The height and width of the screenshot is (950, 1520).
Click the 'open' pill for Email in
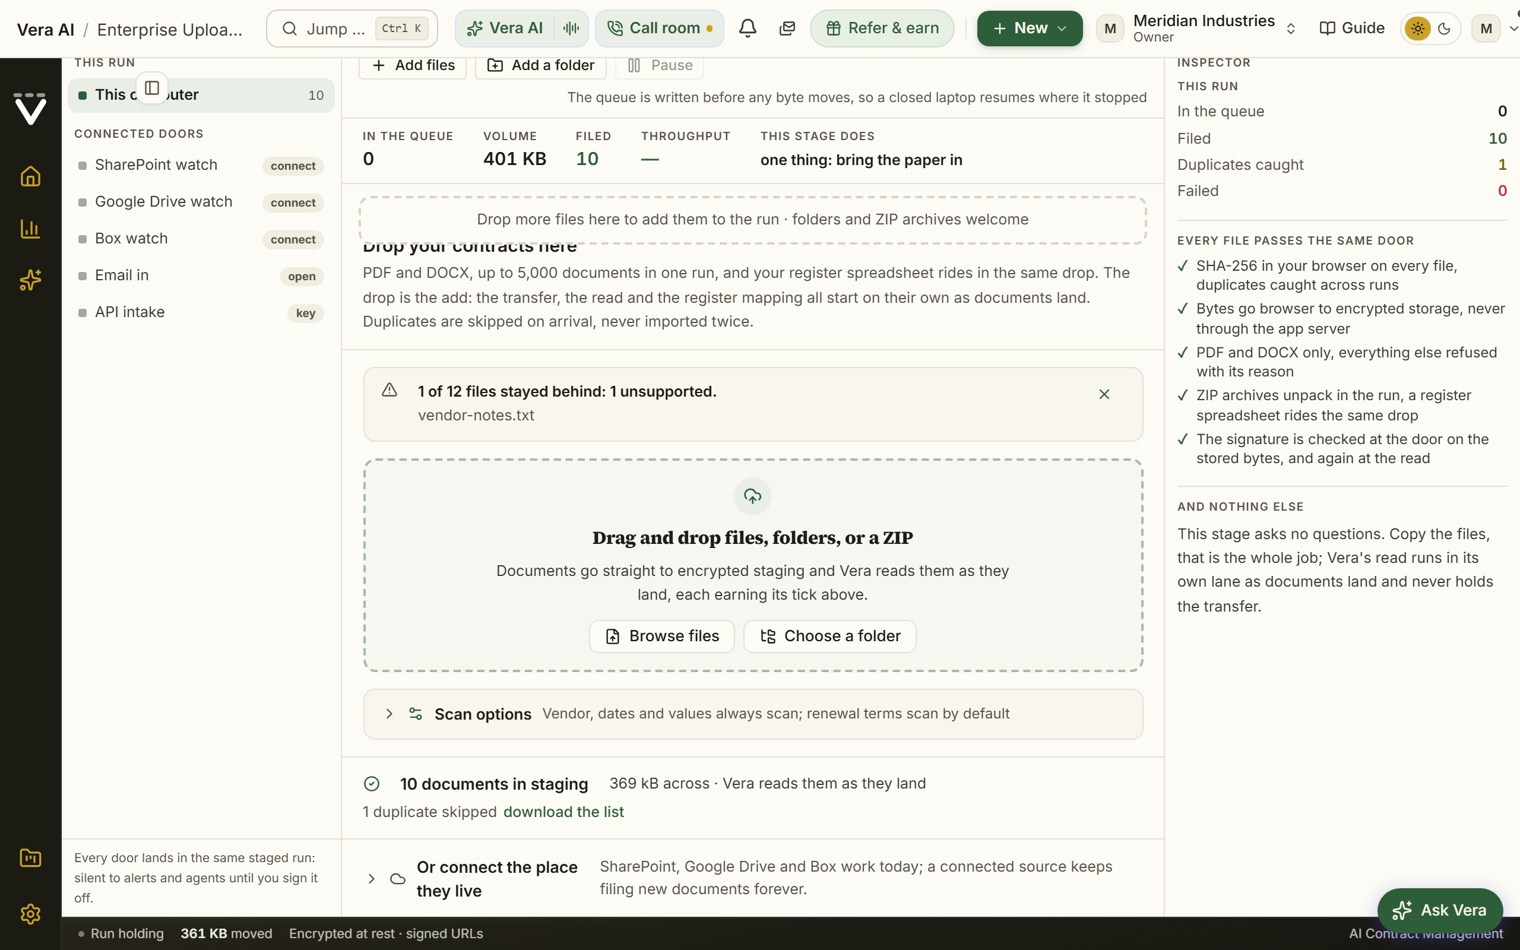(302, 277)
